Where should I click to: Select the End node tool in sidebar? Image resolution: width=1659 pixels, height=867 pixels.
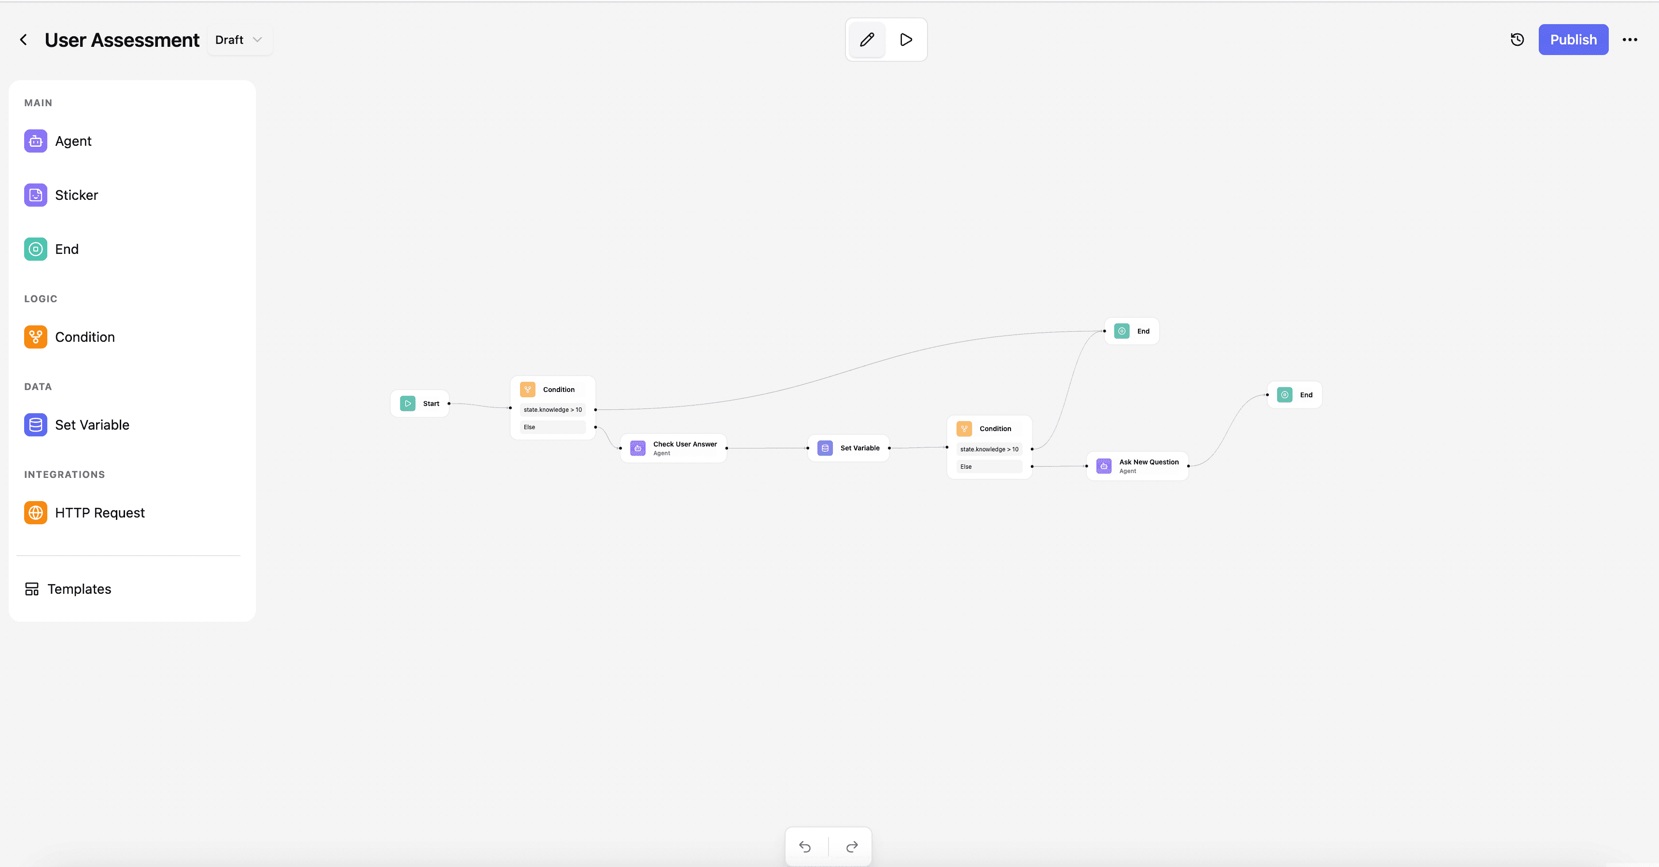click(x=35, y=249)
